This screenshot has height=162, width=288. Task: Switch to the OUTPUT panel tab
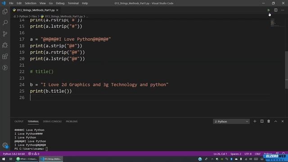pos(19,121)
